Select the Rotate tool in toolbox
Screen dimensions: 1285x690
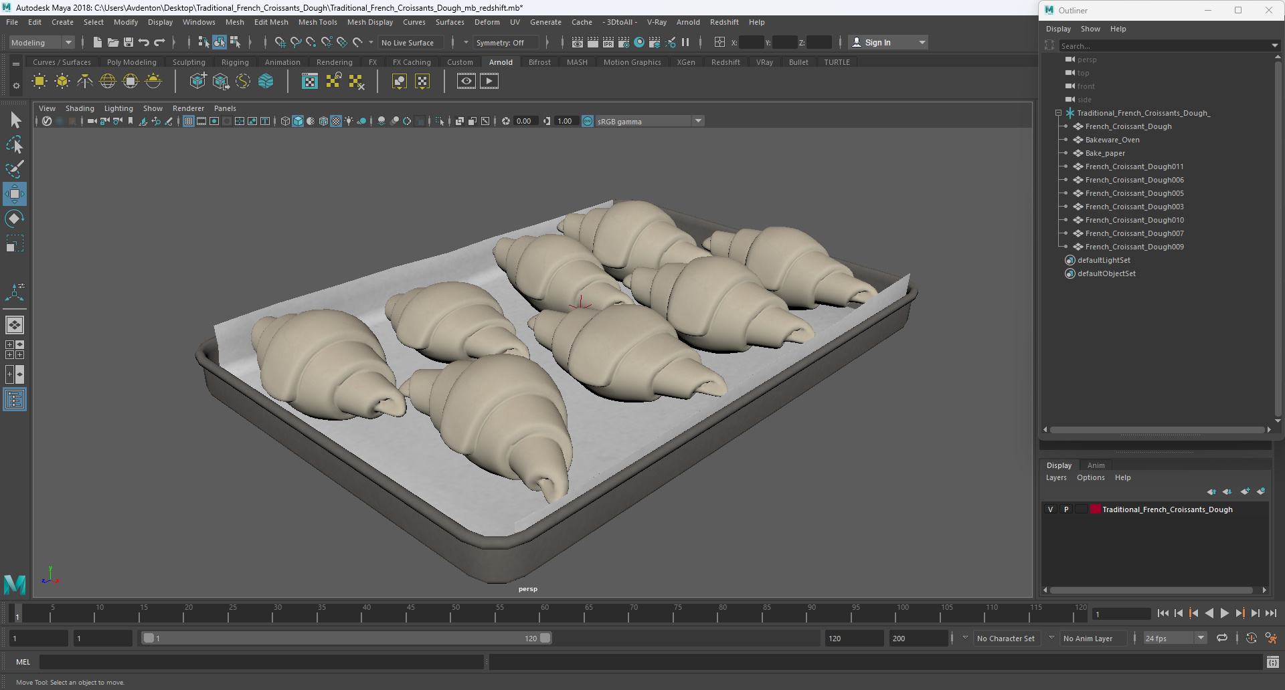click(x=15, y=219)
